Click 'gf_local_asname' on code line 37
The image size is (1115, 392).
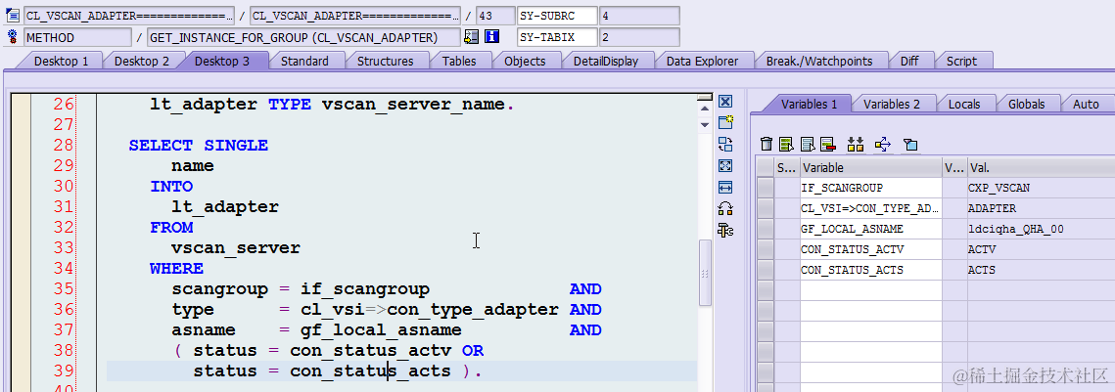coord(381,330)
